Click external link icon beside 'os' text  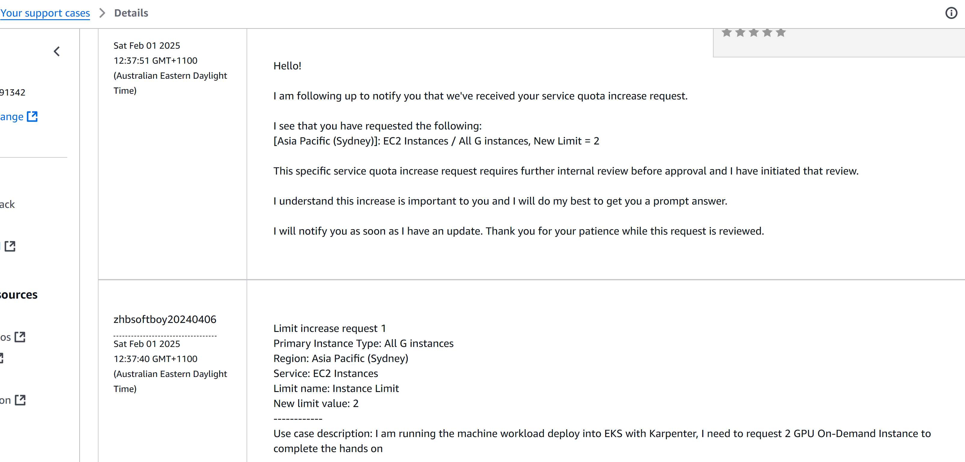[20, 337]
